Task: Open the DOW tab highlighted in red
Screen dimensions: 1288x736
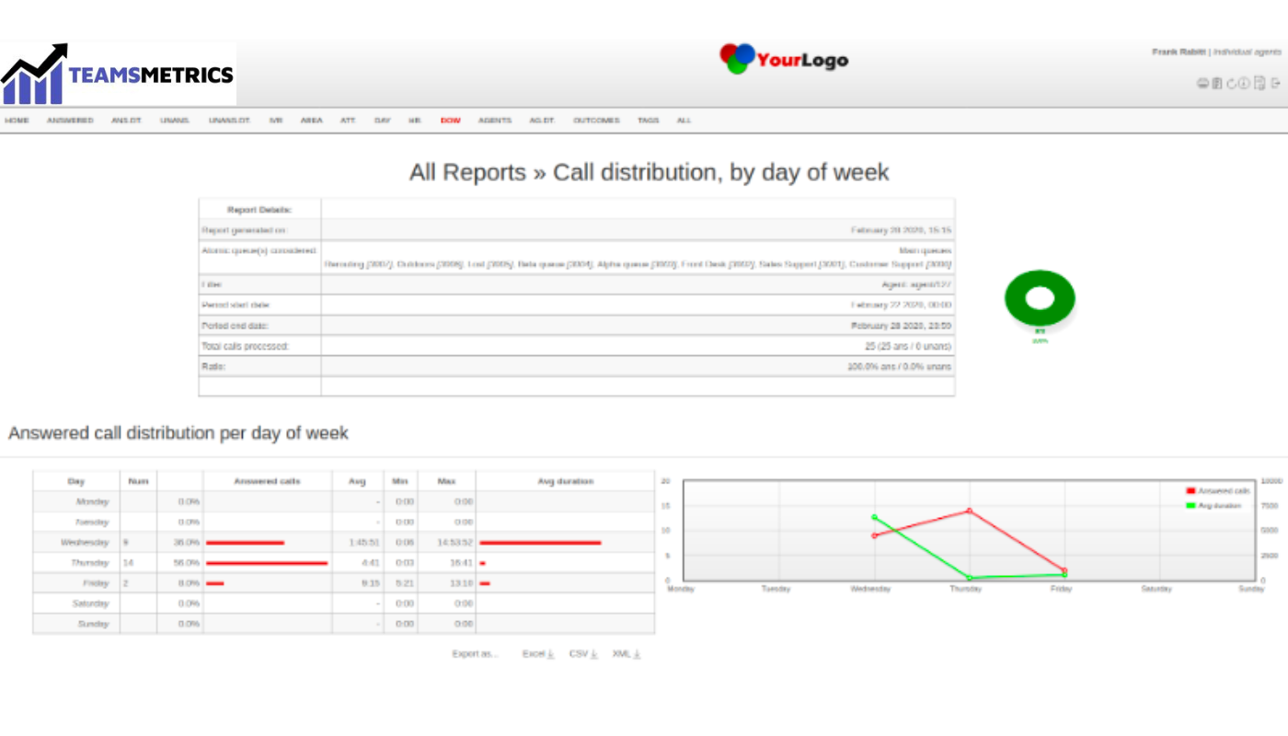Action: point(450,121)
